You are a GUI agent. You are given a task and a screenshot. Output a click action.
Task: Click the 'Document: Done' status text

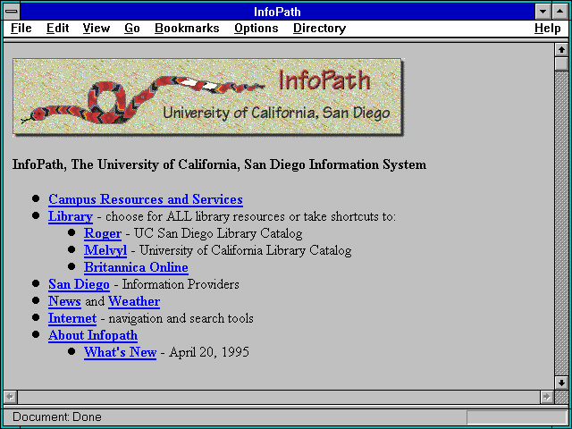point(57,417)
